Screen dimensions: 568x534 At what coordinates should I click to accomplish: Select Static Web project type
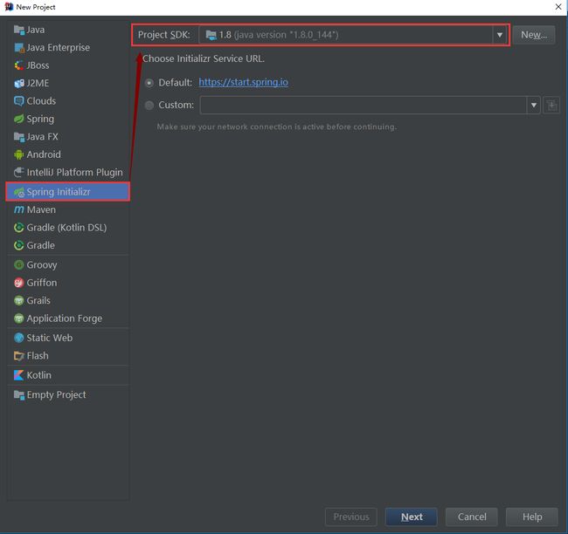(68, 338)
